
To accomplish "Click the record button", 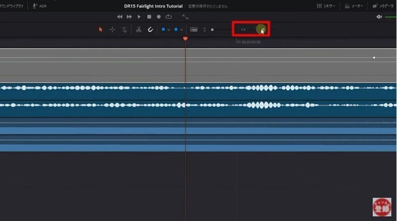I will pos(159,17).
